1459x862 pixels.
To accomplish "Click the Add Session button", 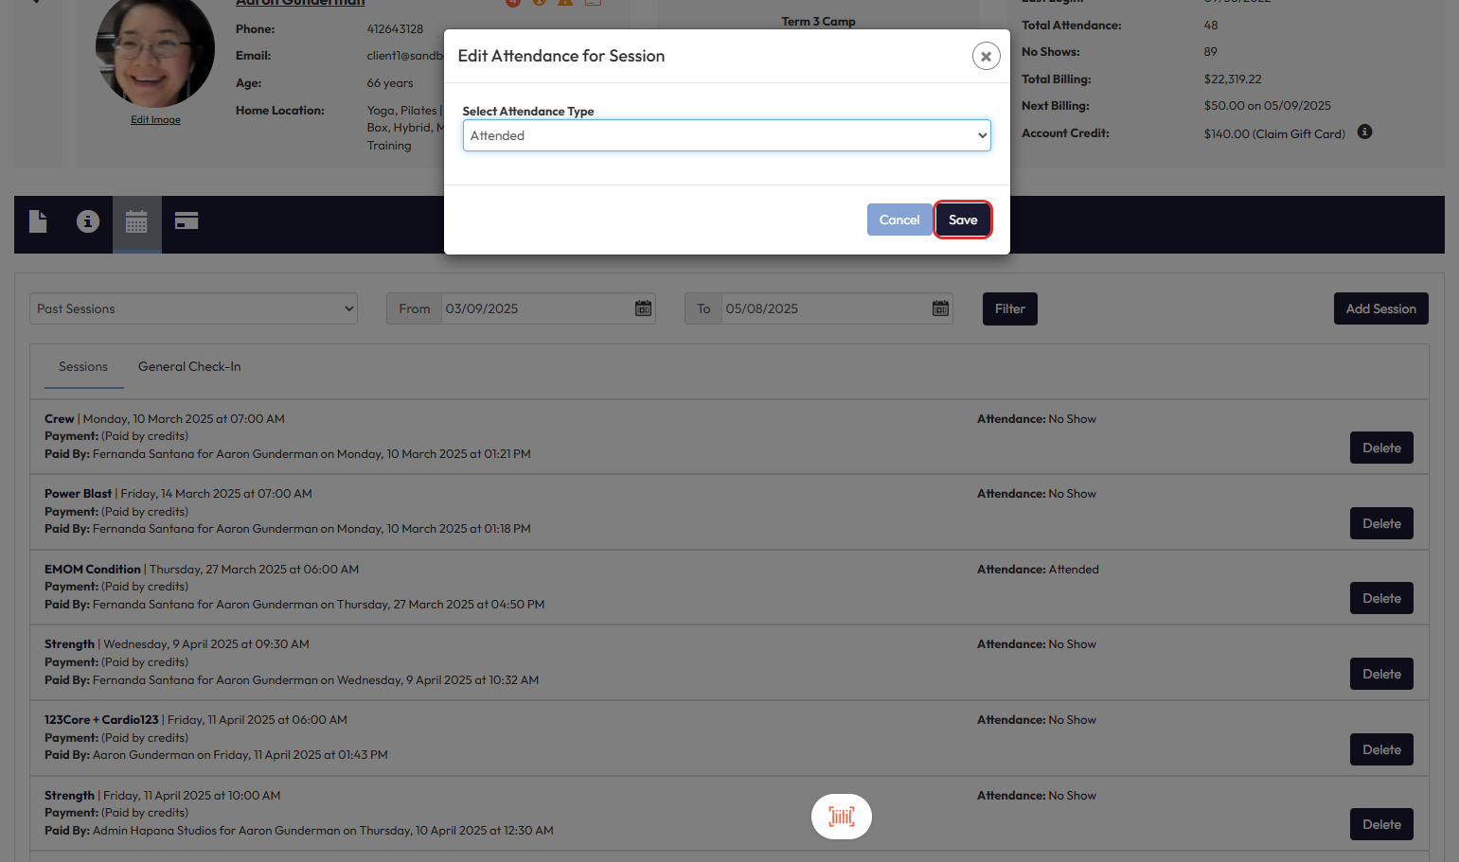I will pyautogui.click(x=1380, y=308).
